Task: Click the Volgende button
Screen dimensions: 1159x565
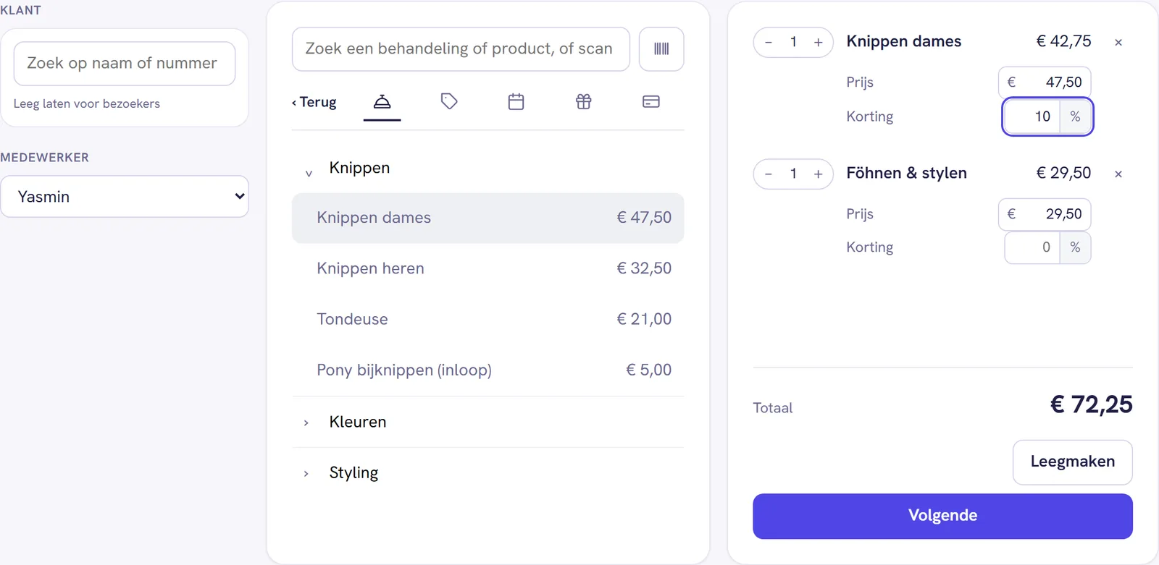Action: (942, 516)
